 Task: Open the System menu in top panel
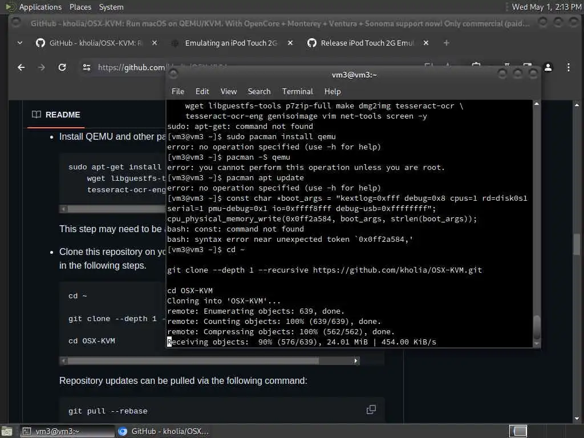coord(111,7)
